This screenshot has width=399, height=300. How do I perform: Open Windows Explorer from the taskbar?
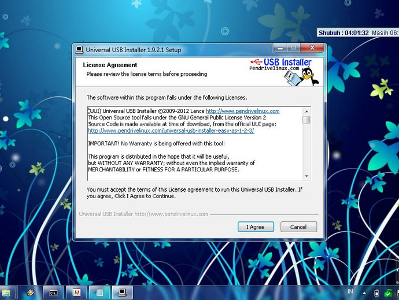[x=6, y=292]
